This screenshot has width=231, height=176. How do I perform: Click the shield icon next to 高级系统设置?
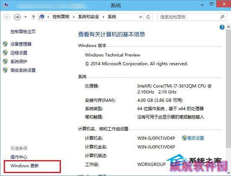(x=5, y=70)
